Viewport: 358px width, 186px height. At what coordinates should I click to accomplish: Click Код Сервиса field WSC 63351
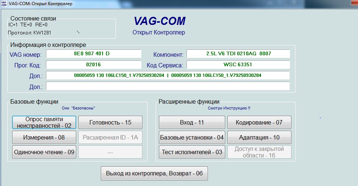click(x=238, y=64)
